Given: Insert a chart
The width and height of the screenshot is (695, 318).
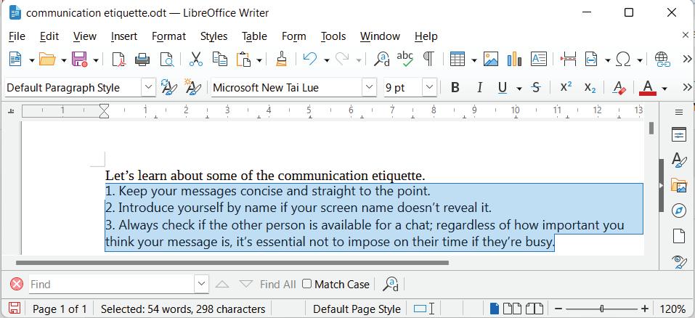Looking at the screenshot, I should pyautogui.click(x=514, y=59).
